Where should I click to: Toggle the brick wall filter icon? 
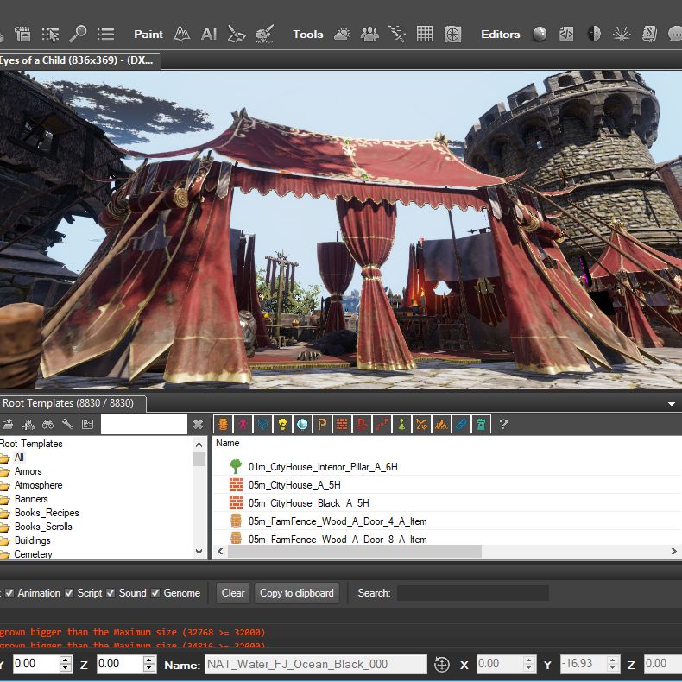coord(341,424)
